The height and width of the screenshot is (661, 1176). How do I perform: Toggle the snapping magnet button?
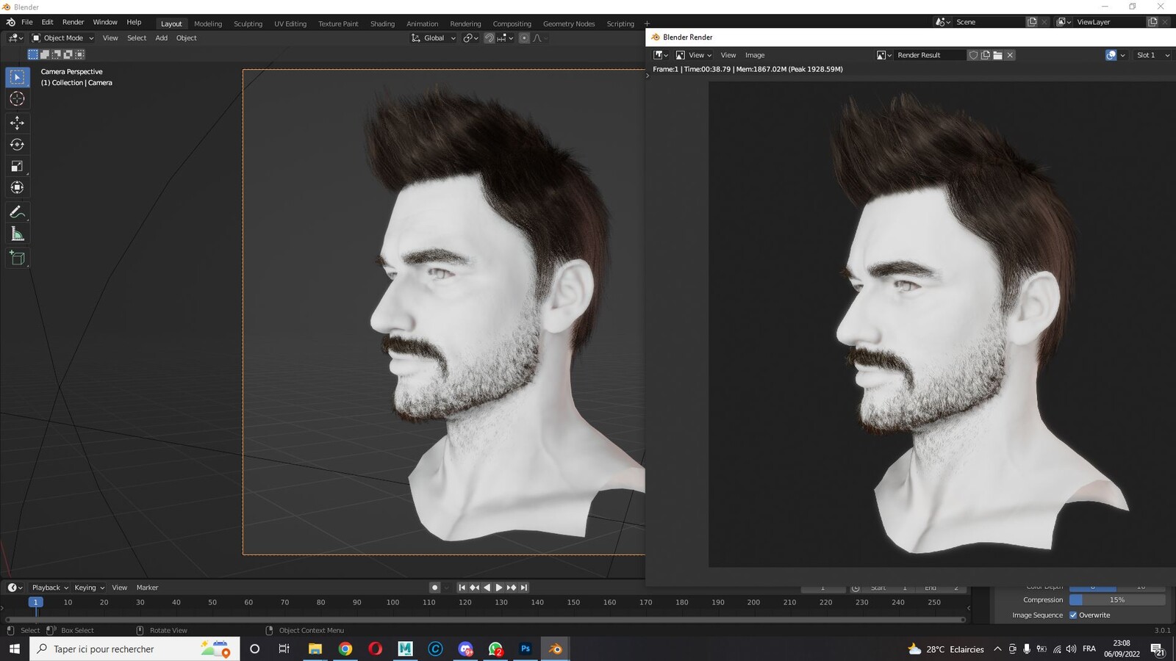(x=489, y=38)
